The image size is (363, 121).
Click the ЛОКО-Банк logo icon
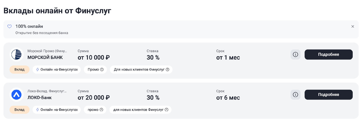[17, 95]
